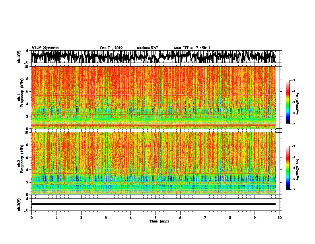The width and height of the screenshot is (315, 244).
Task: Click the 'ch.1(V)' waveform axis label
Action: [19, 57]
